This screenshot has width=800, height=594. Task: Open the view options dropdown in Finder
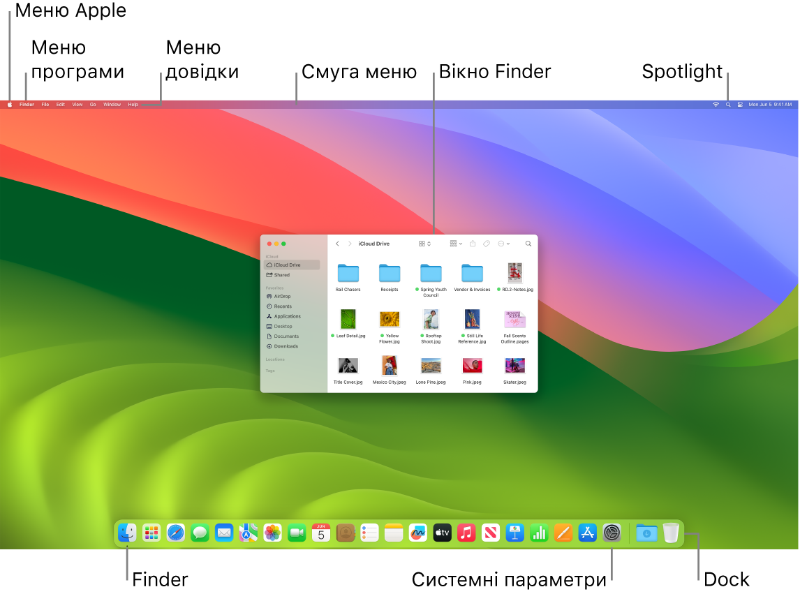(424, 244)
